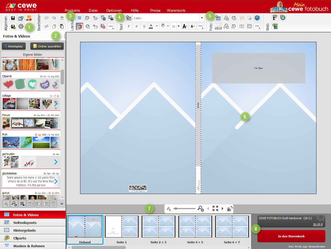
Task: Open settings gear in Allgemein
Action: click(x=21, y=26)
